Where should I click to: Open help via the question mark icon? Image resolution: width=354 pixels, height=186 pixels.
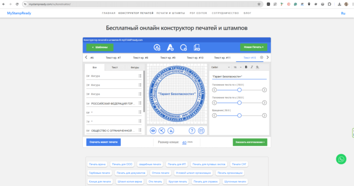click(192, 131)
